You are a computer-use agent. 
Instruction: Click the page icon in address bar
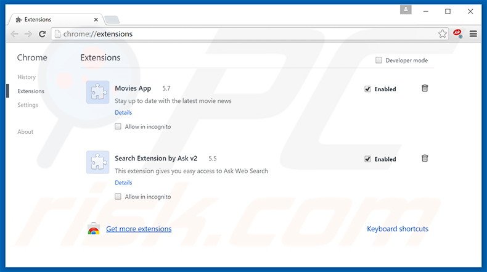(x=57, y=34)
